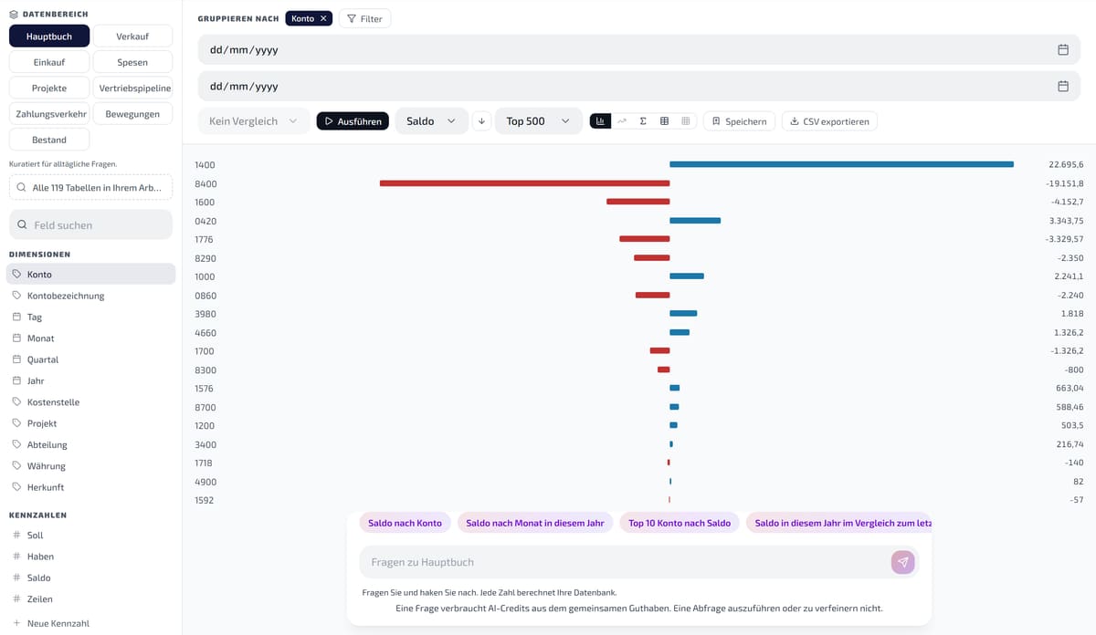Focus the Feld suchen search field
The image size is (1096, 635).
click(x=90, y=224)
